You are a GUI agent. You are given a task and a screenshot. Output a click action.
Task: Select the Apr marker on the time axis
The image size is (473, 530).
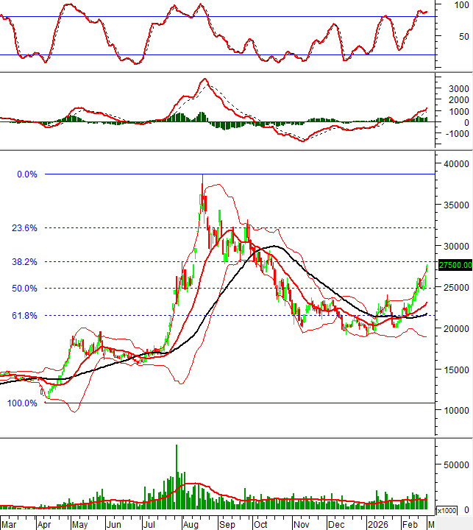(x=44, y=524)
